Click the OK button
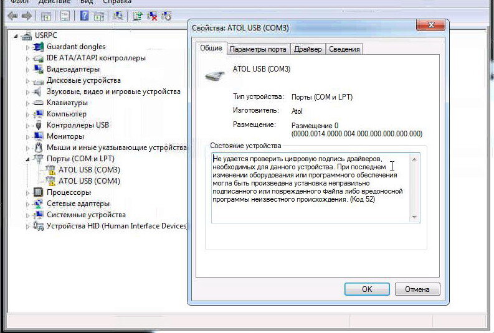The height and width of the screenshot is (333, 494). point(367,289)
